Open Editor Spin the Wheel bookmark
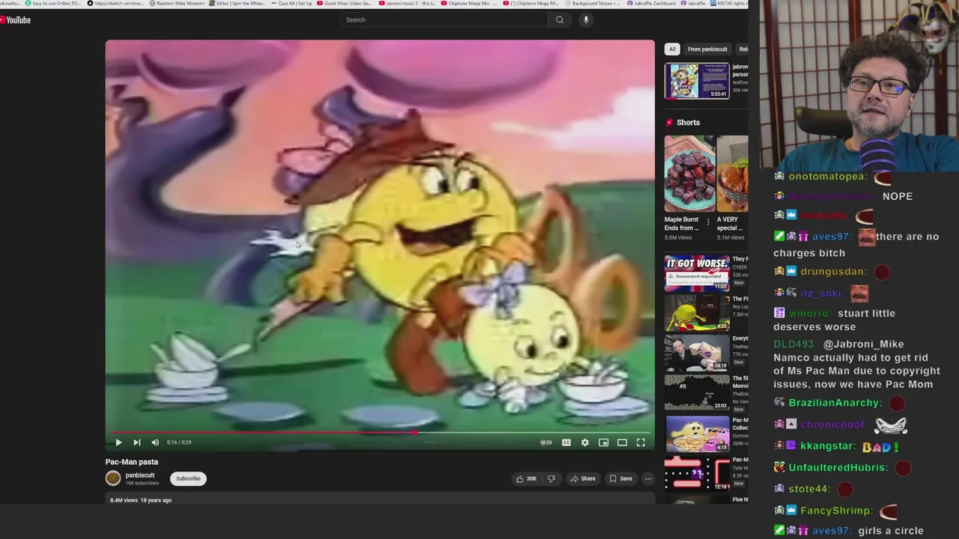Screen dimensions: 959x539 click(x=238, y=4)
